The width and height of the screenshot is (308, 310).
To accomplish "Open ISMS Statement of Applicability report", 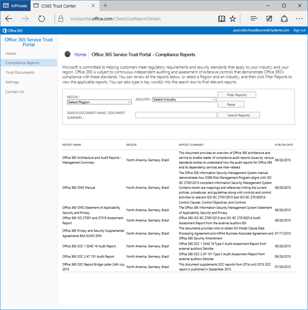I will click(x=91, y=210).
